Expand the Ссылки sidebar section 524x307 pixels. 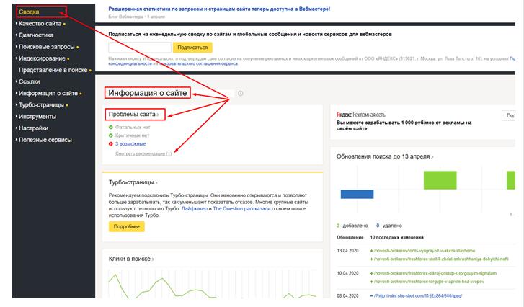pyautogui.click(x=29, y=81)
